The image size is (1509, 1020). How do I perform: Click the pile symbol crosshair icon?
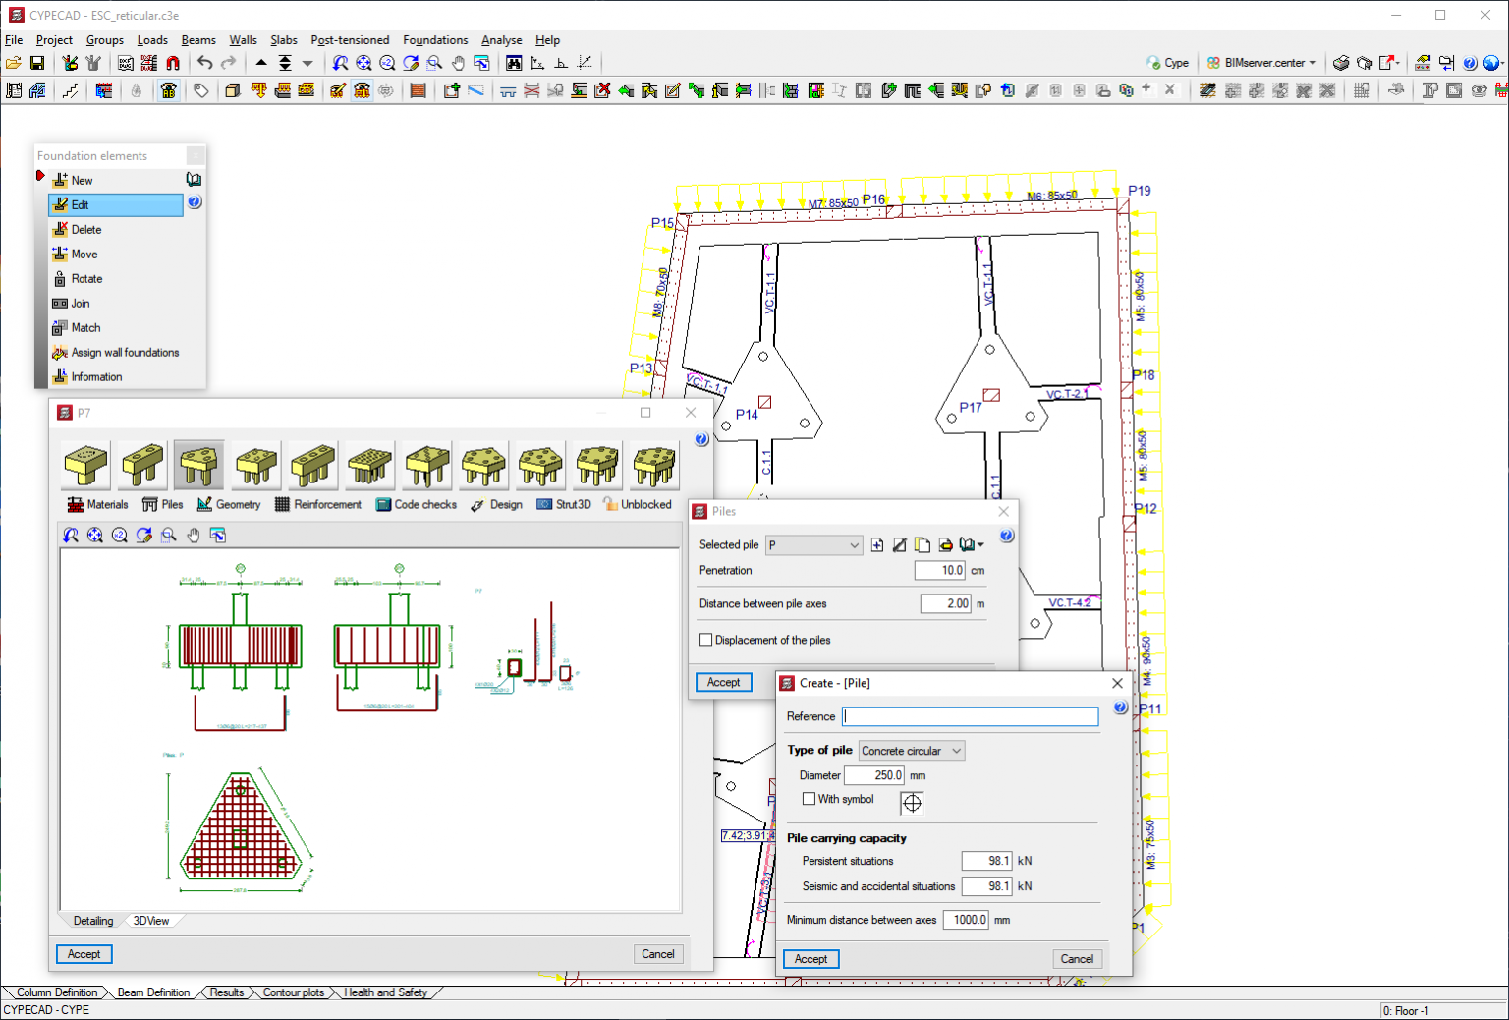point(912,803)
